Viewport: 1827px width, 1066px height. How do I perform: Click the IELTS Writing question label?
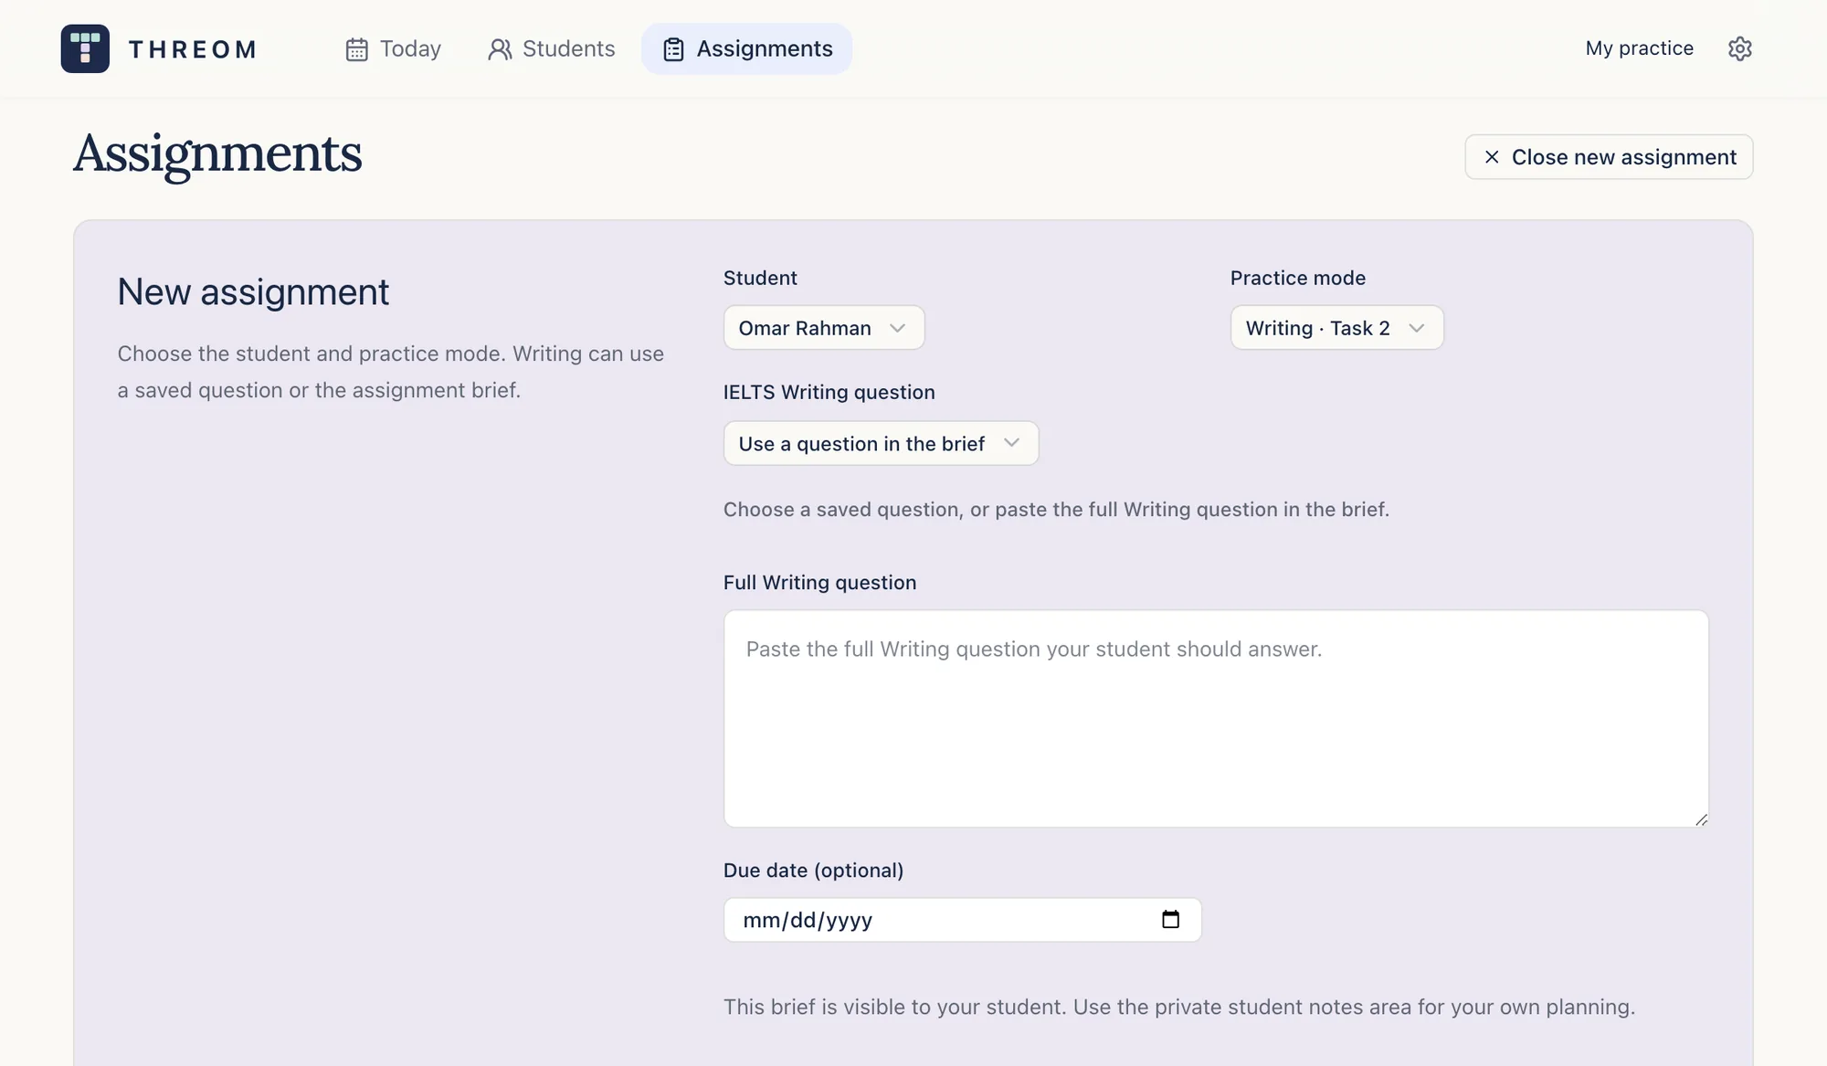(829, 392)
